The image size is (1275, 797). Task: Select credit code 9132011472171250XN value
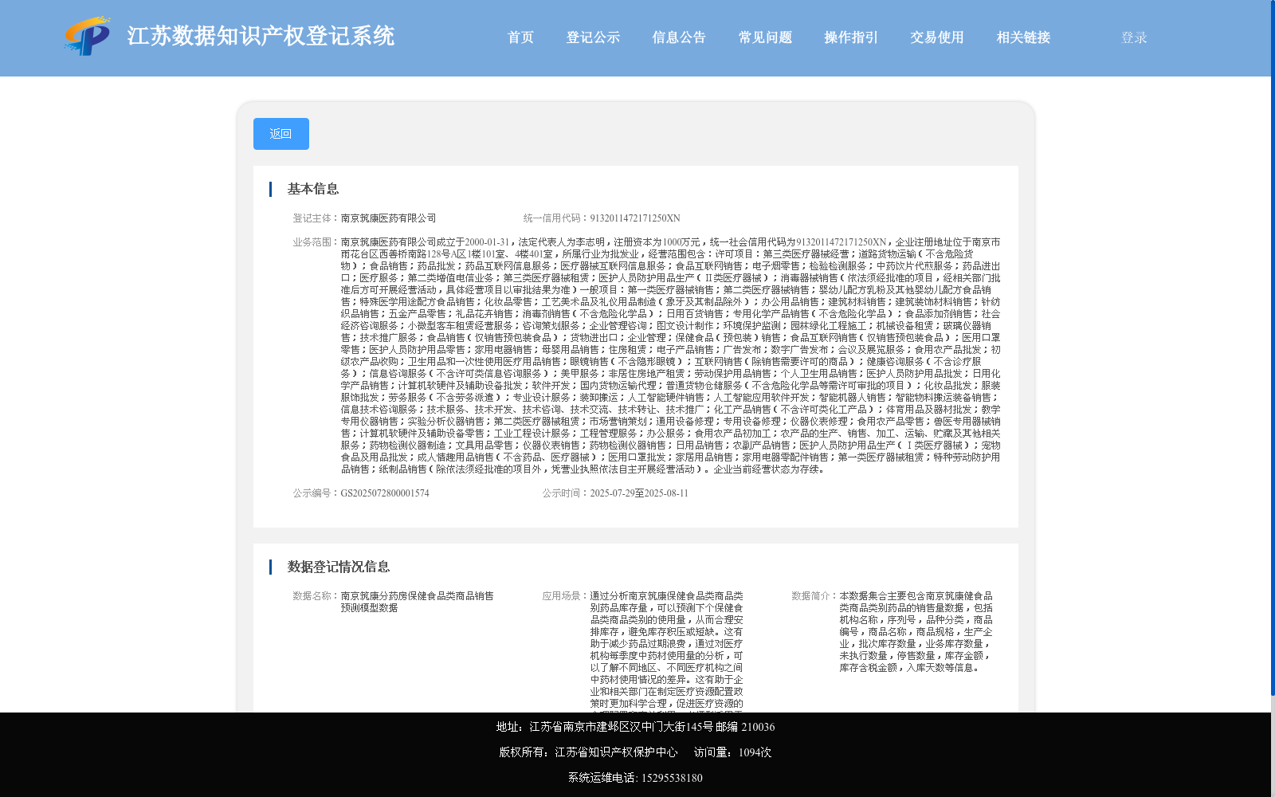635,218
